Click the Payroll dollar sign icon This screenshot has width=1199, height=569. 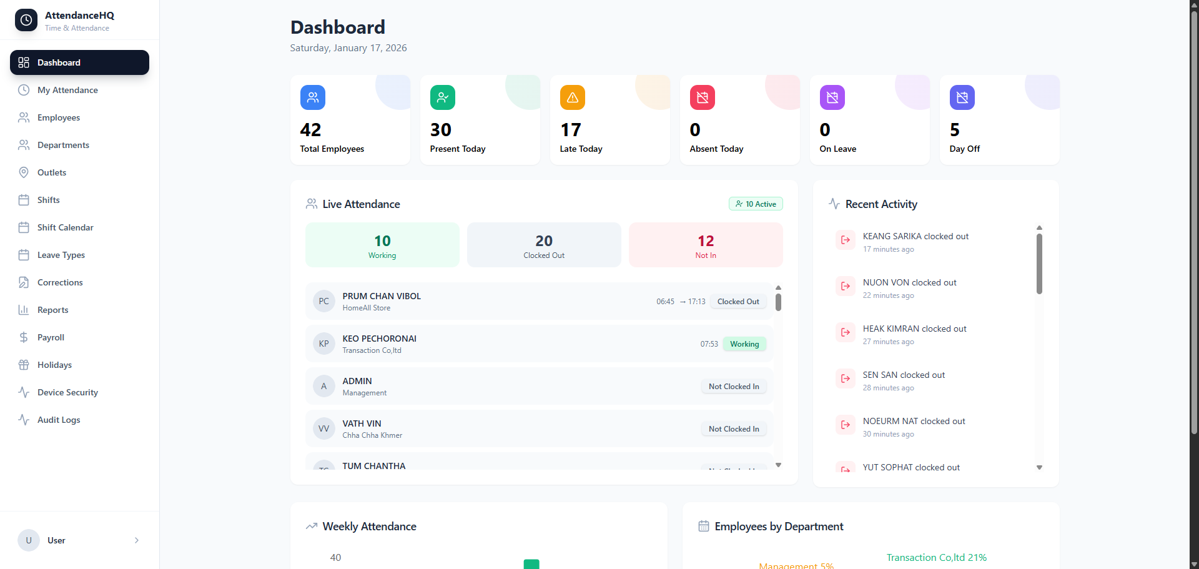pyautogui.click(x=24, y=337)
